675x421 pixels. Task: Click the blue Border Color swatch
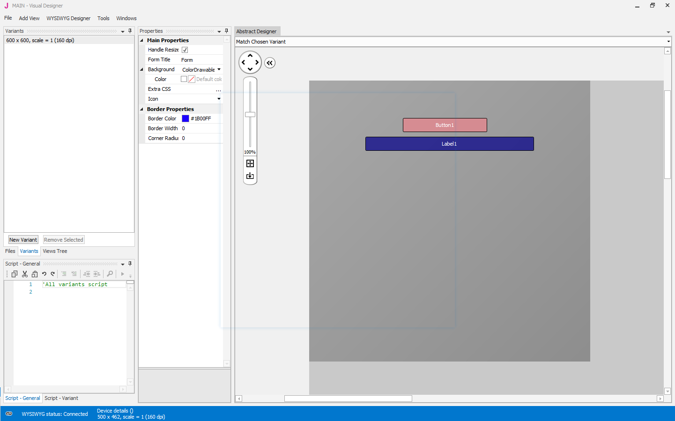(185, 118)
